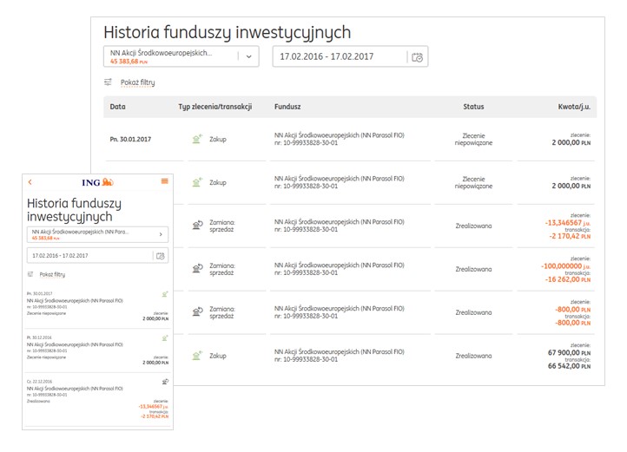This screenshot has width=627, height=452.
Task: Click the ING logo in the mobile header
Action: pos(96,181)
